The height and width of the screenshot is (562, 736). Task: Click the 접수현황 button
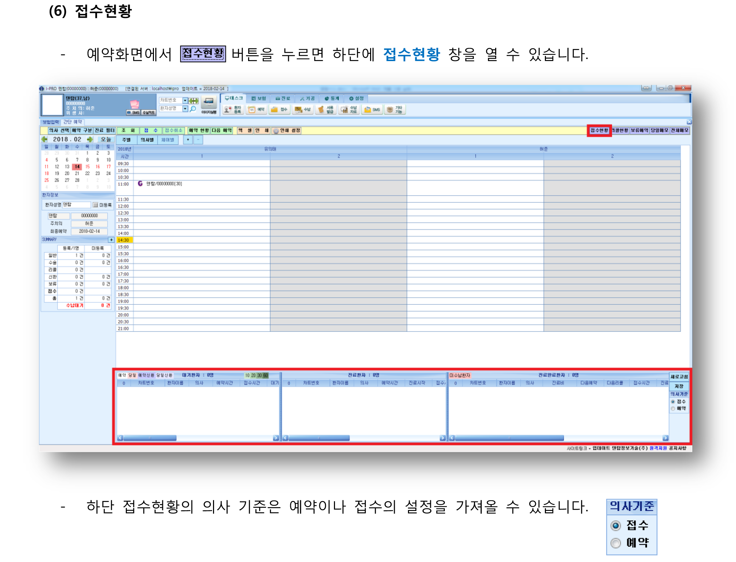[599, 131]
